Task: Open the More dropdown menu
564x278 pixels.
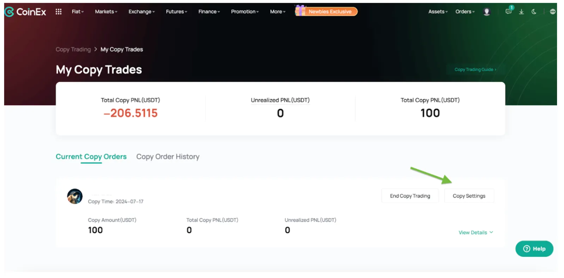Action: pos(278,12)
